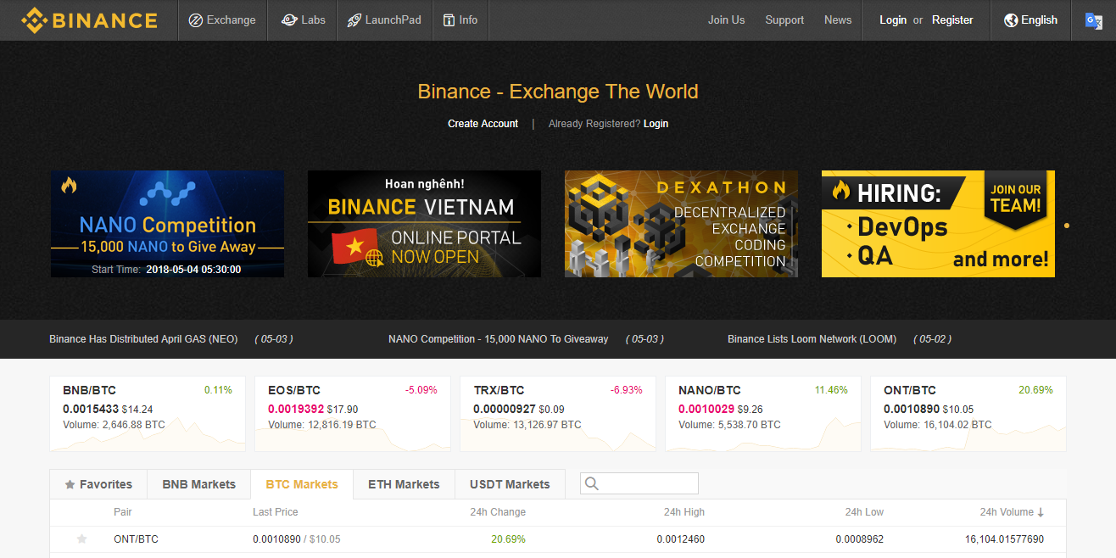1116x558 pixels.
Task: Open the NANO Competition banner
Action: pyautogui.click(x=167, y=224)
